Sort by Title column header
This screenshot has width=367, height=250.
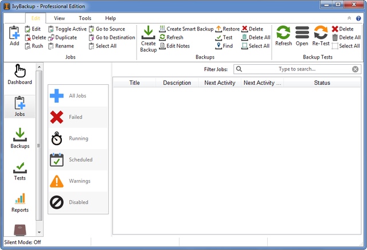[x=135, y=83]
